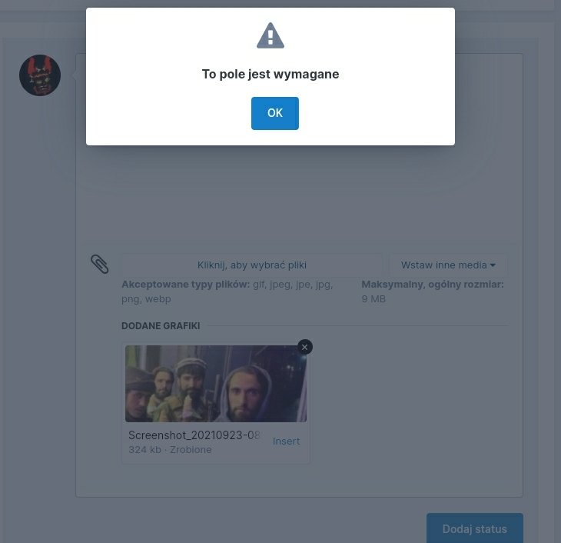The width and height of the screenshot is (561, 543).
Task: Click the 'Maksymalny, ogólny rozmiar' label
Action: pos(433,285)
